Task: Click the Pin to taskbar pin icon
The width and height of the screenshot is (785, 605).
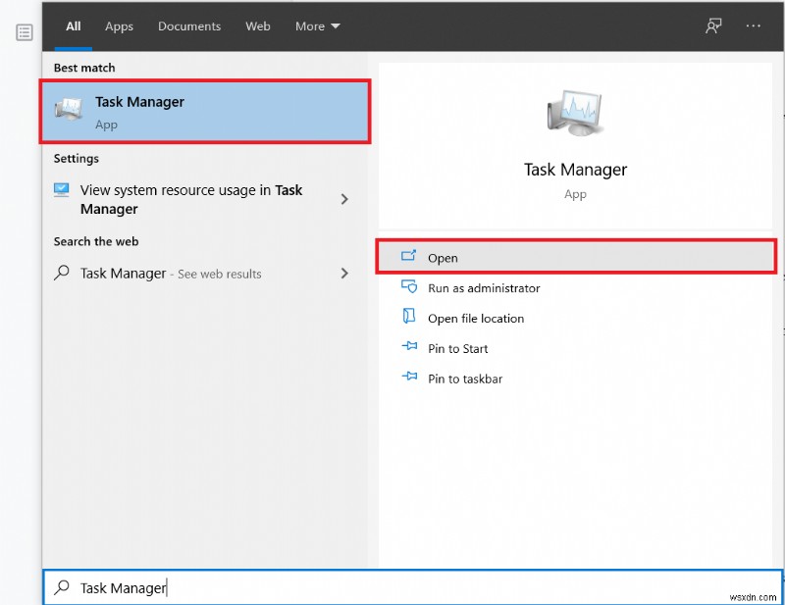Action: [409, 378]
